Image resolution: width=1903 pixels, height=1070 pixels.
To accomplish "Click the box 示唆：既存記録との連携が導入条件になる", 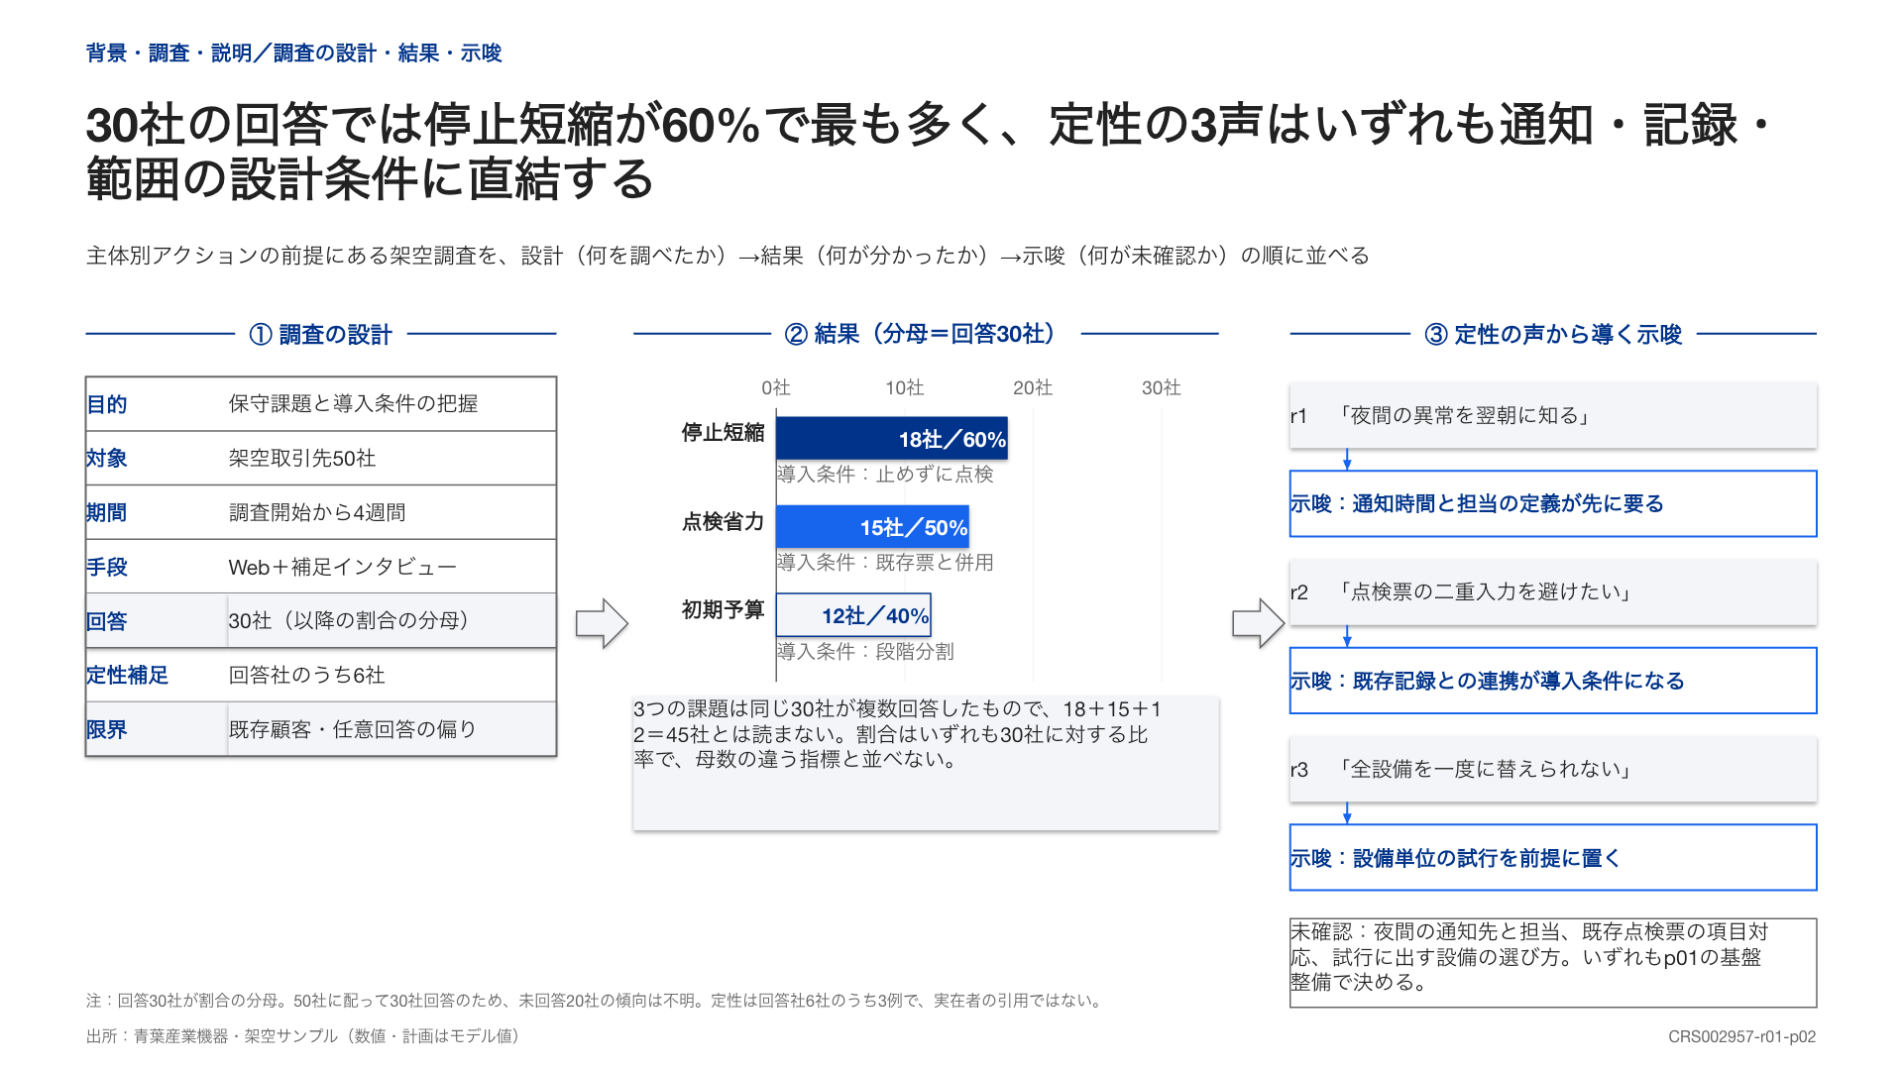I will (x=1553, y=681).
